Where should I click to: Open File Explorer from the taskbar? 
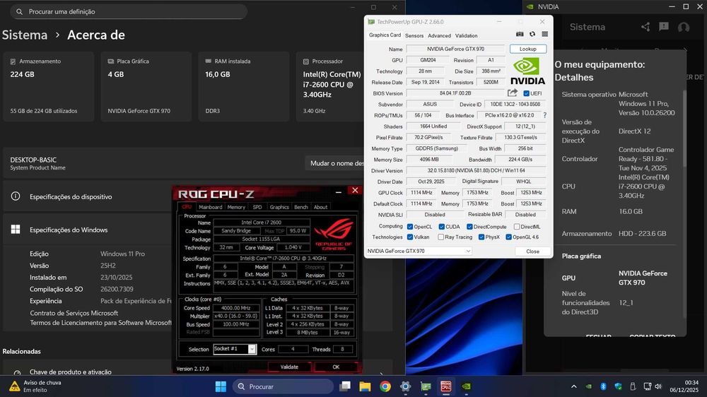(365, 386)
